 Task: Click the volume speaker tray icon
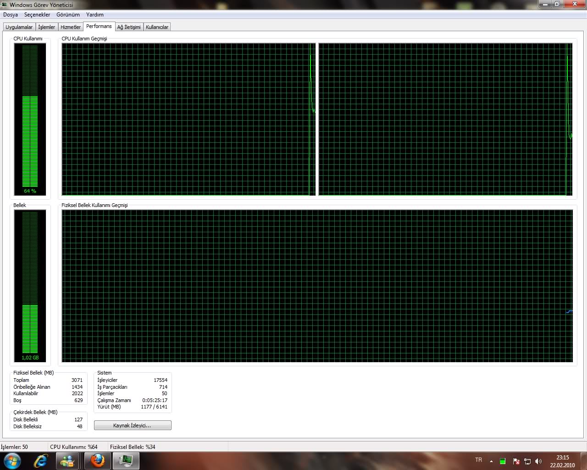[538, 461]
